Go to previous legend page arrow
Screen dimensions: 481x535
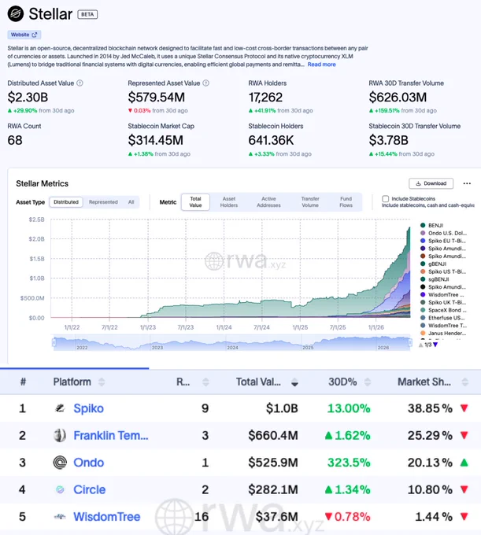(421, 345)
